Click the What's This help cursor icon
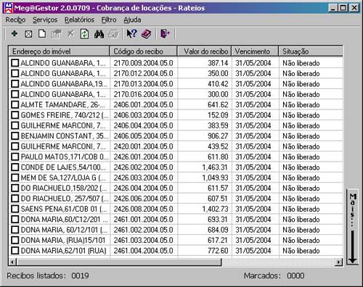The width and height of the screenshot is (363, 287). coord(131,33)
